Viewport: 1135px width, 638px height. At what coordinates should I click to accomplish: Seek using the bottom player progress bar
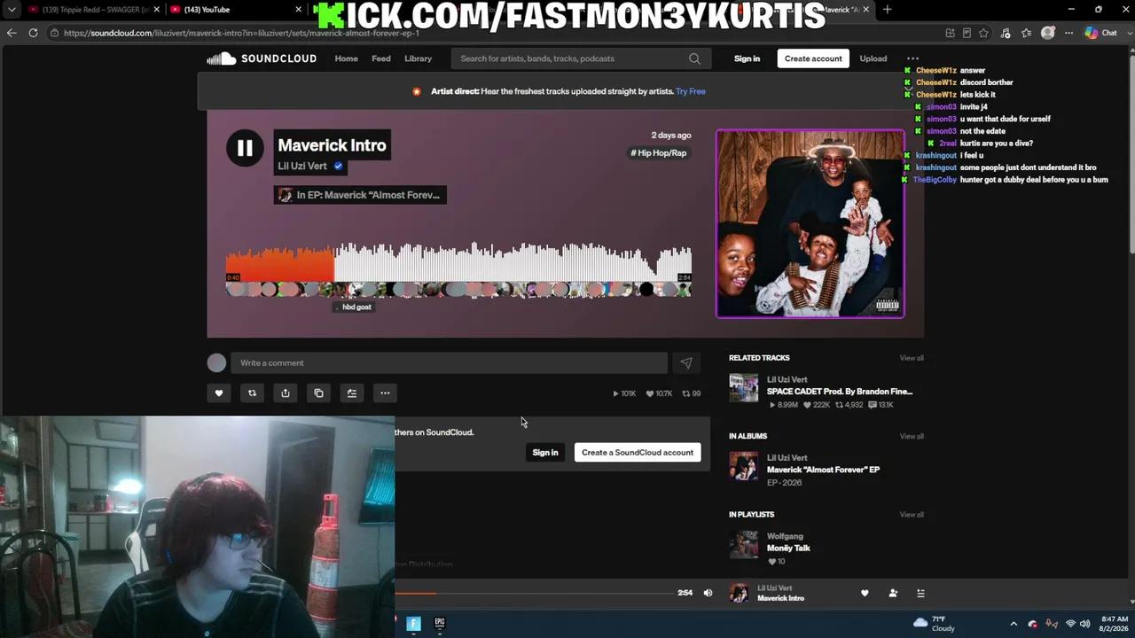pos(534,593)
